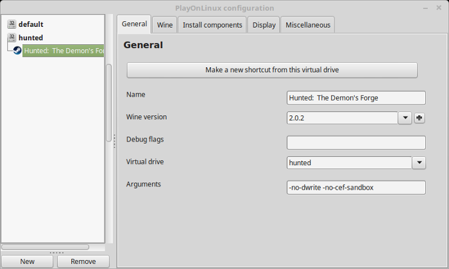
Task: Select the default virtual drive
Action: [31, 24]
